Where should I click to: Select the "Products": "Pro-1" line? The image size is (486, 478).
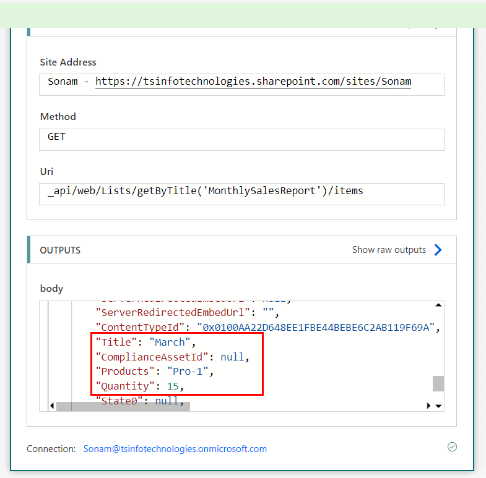pyautogui.click(x=154, y=371)
